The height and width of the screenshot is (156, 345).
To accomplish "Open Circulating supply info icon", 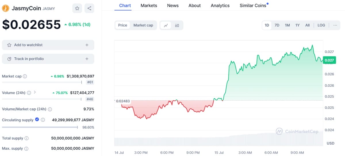I will [43, 120].
